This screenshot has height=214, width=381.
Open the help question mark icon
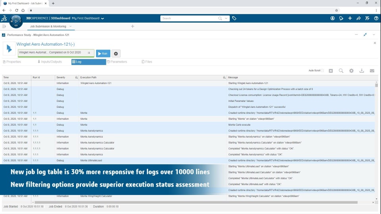pos(376,18)
